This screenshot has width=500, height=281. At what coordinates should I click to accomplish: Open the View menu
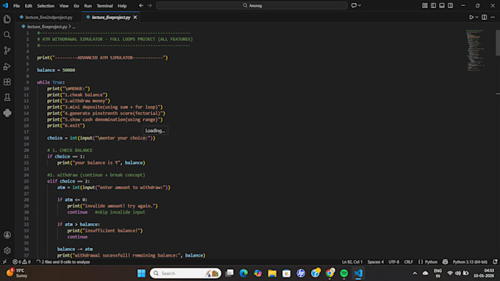pos(64,6)
